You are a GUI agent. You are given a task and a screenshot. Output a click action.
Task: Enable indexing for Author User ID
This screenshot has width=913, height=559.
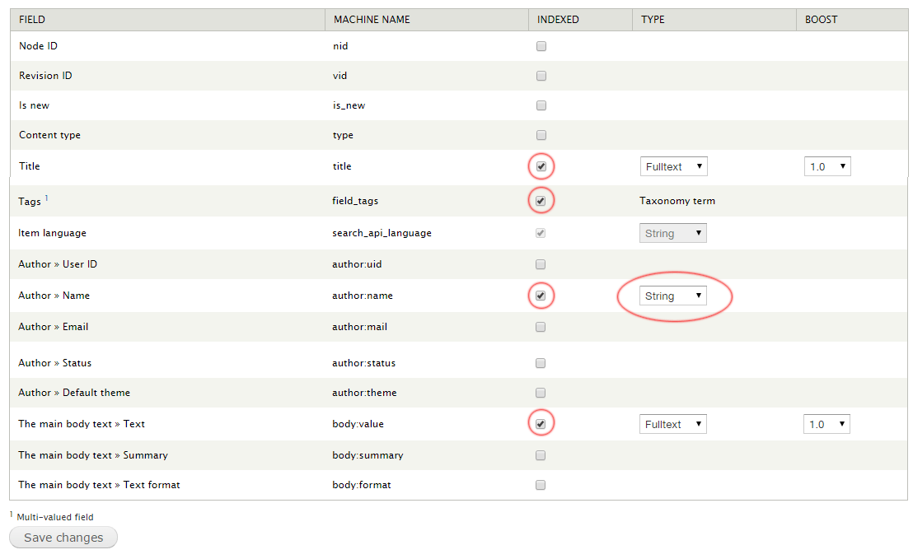pyautogui.click(x=541, y=264)
